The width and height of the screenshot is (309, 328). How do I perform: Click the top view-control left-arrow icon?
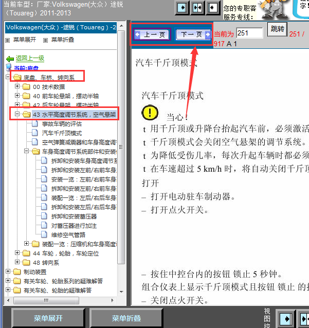click(x=213, y=8)
